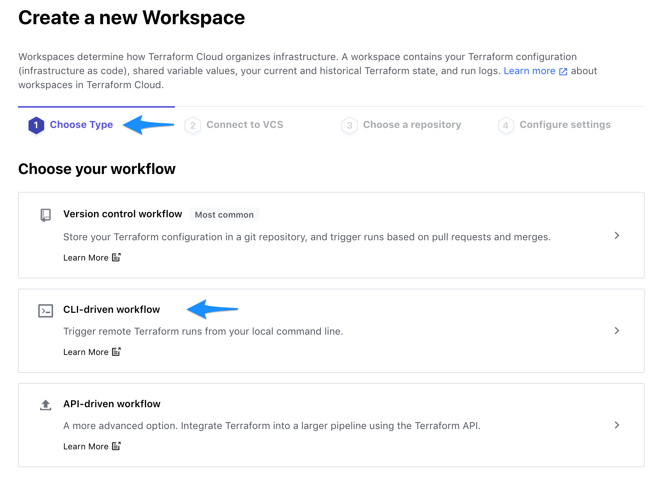Select Version control workflow title

[123, 214]
